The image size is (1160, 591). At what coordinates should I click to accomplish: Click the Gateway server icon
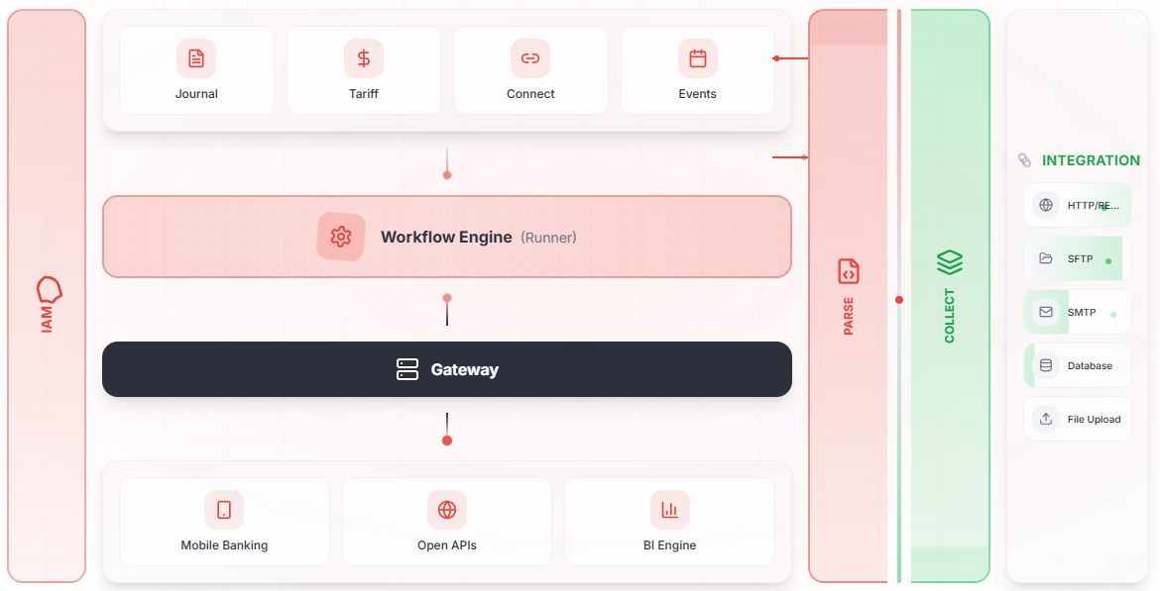(x=407, y=369)
